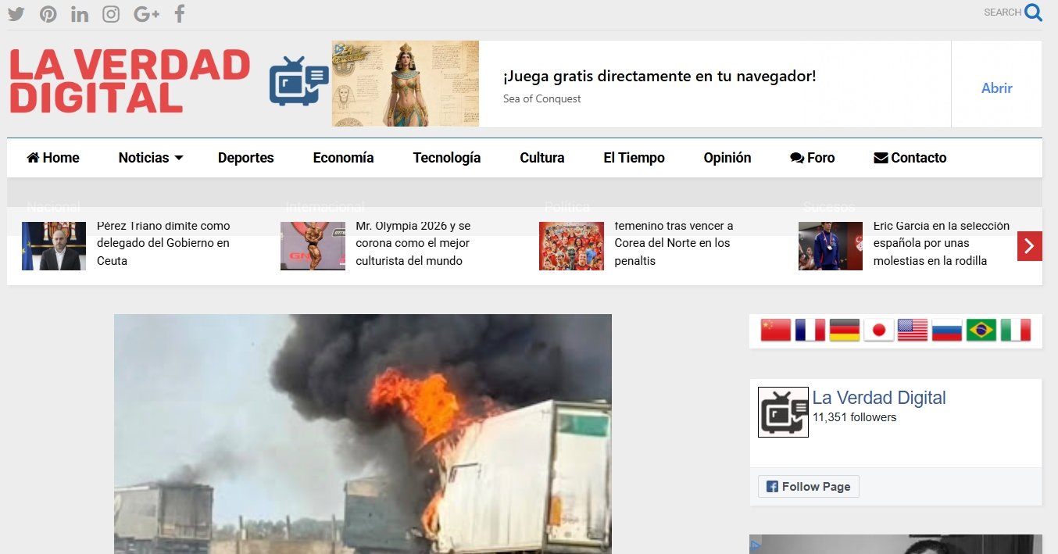1058x554 pixels.
Task: Open the El Tiempo section
Action: [634, 158]
